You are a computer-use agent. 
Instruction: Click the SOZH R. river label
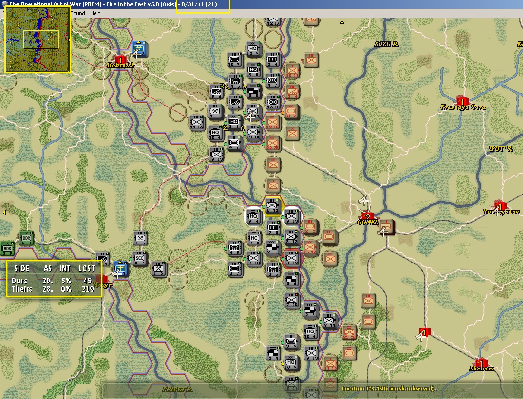[x=386, y=44]
